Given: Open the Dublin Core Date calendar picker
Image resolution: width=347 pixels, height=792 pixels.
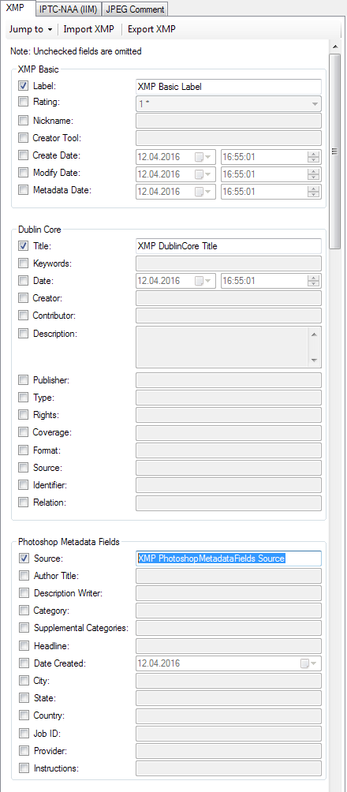Looking at the screenshot, I should point(204,281).
